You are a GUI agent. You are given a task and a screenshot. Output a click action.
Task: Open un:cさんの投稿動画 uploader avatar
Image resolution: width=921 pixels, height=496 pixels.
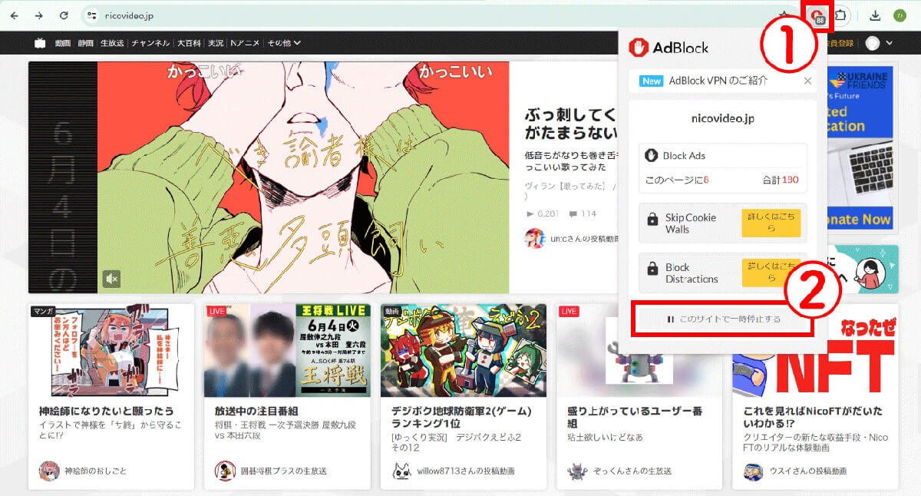click(x=534, y=238)
